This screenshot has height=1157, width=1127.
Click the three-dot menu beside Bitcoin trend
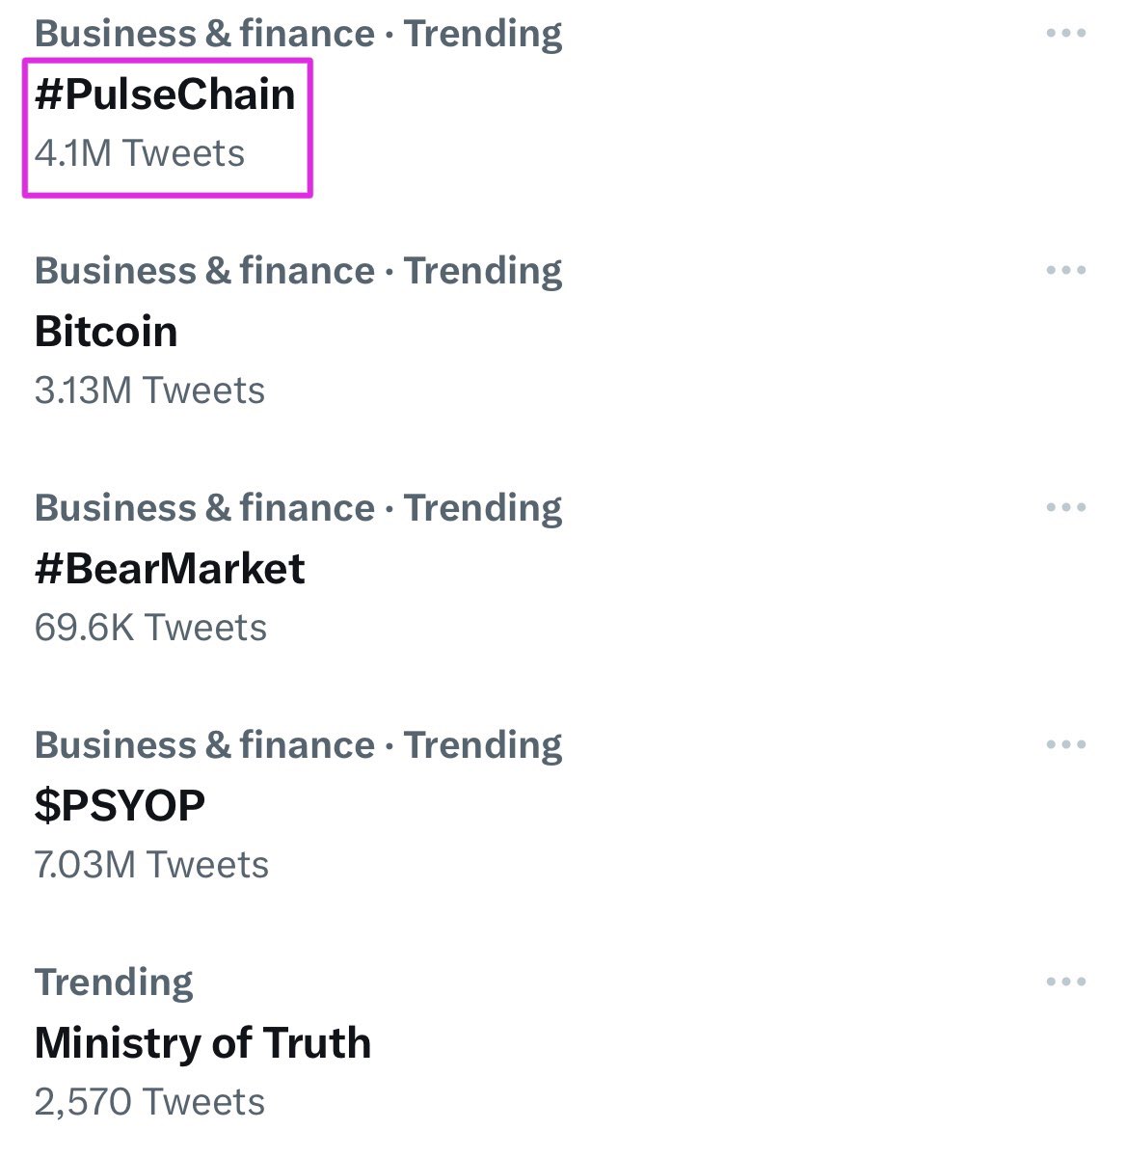tap(1065, 271)
